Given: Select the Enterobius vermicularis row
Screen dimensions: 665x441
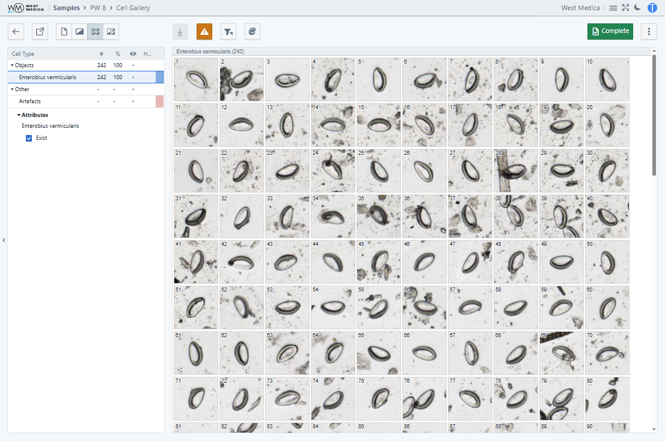Looking at the screenshot, I should click(x=85, y=77).
